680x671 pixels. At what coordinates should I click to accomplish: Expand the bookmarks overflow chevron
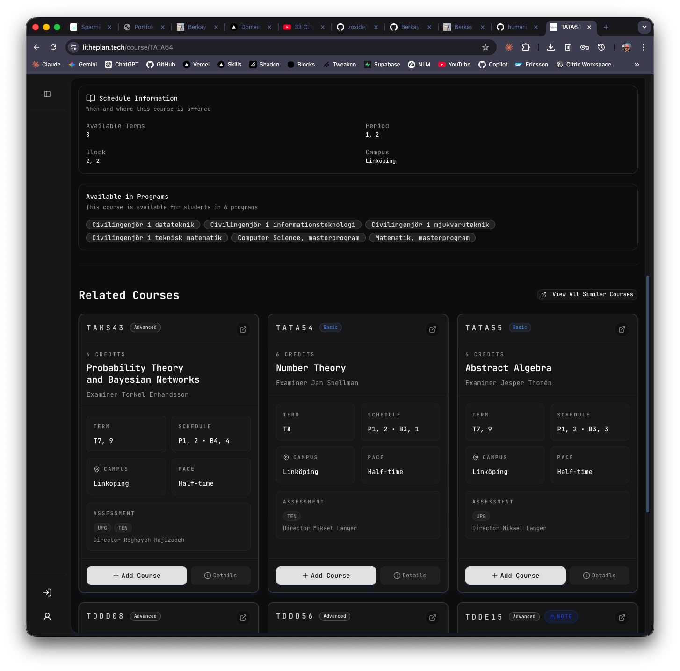tap(637, 64)
